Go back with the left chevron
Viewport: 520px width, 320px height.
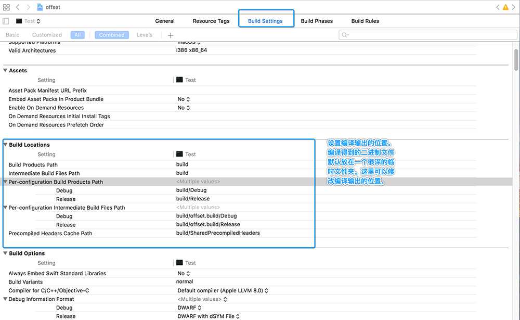18,7
